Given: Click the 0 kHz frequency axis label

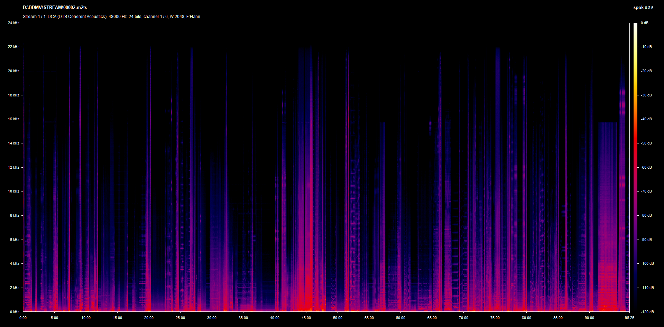Looking at the screenshot, I should click(x=15, y=312).
